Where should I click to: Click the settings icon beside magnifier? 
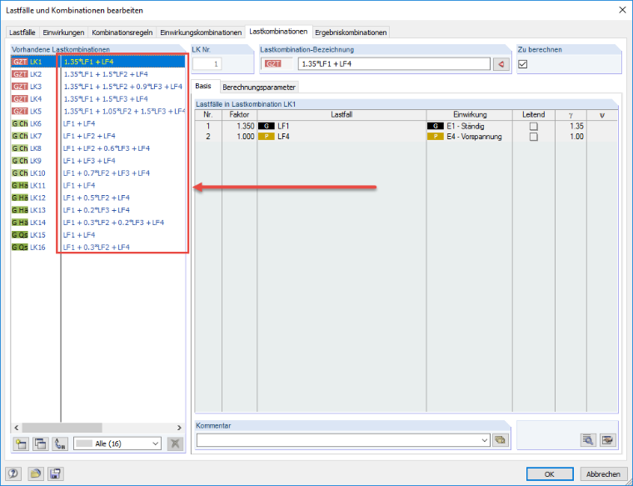tap(607, 439)
